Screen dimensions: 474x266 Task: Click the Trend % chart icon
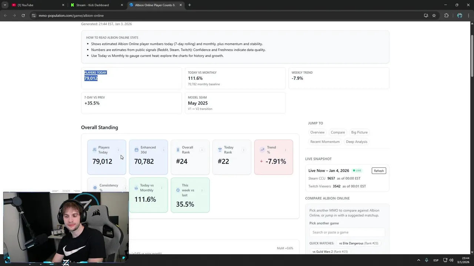click(x=262, y=150)
